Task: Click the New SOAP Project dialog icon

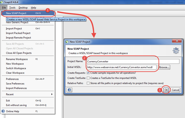Action: point(67,42)
